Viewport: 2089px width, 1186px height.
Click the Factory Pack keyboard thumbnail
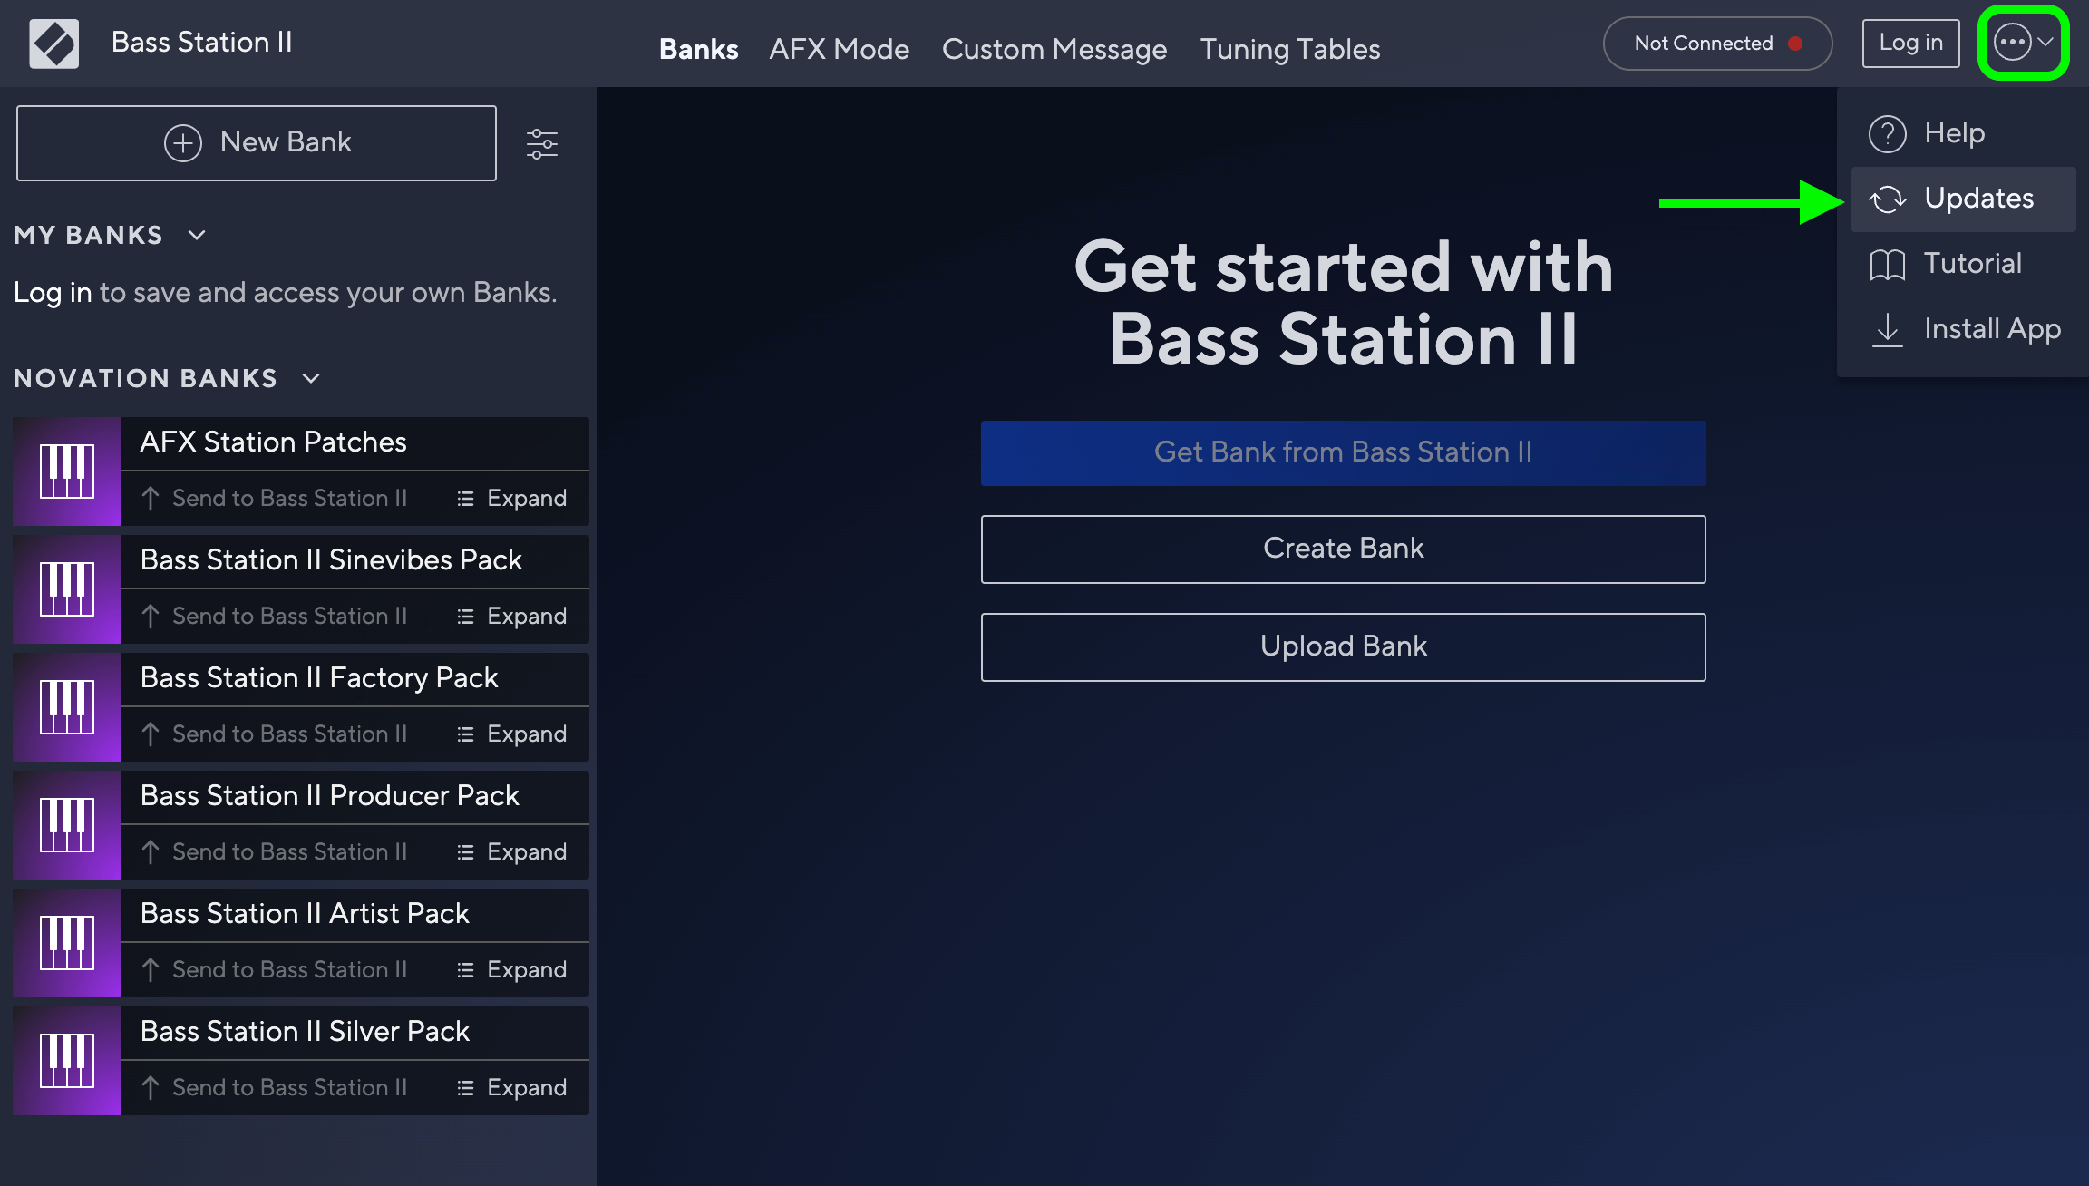67,707
